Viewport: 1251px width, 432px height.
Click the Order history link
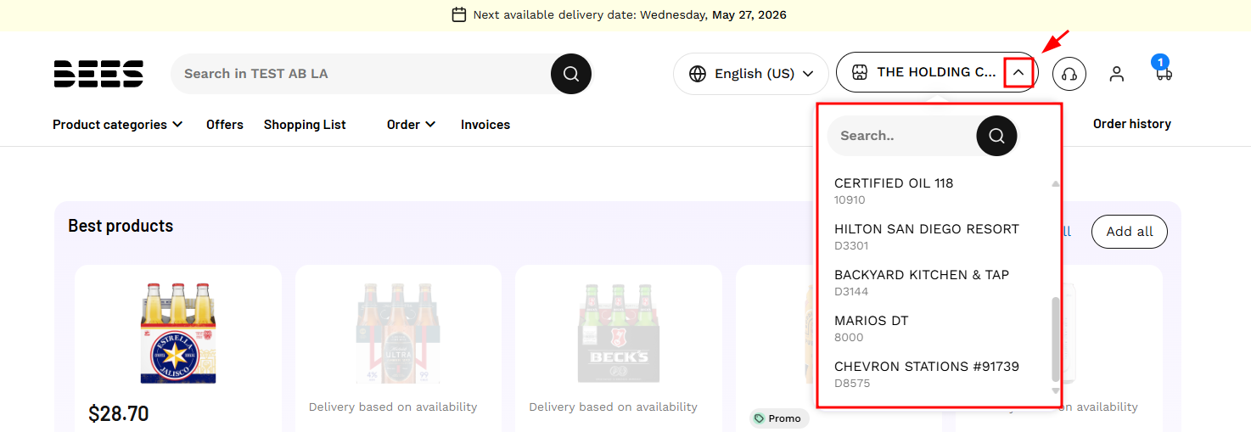coord(1132,124)
